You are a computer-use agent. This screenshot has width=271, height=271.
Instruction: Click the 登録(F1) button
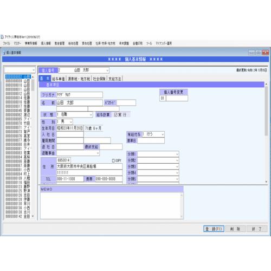point(214,229)
